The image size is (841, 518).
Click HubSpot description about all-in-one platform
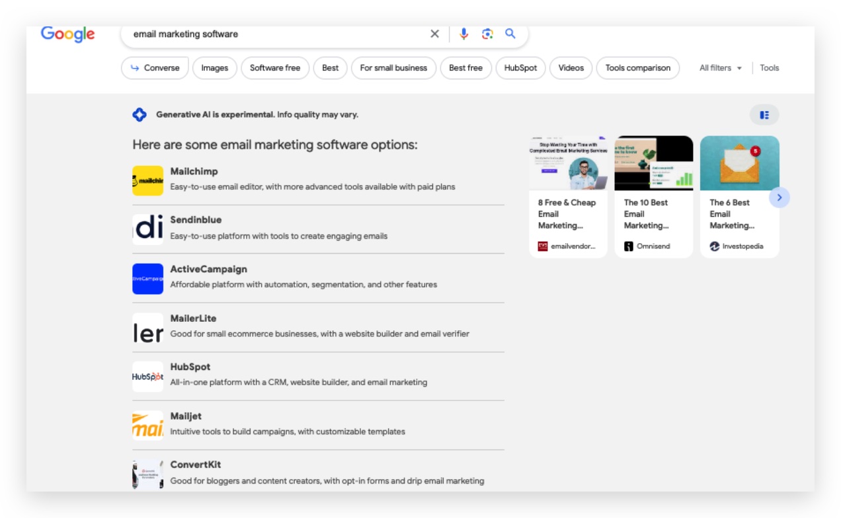[x=299, y=383]
